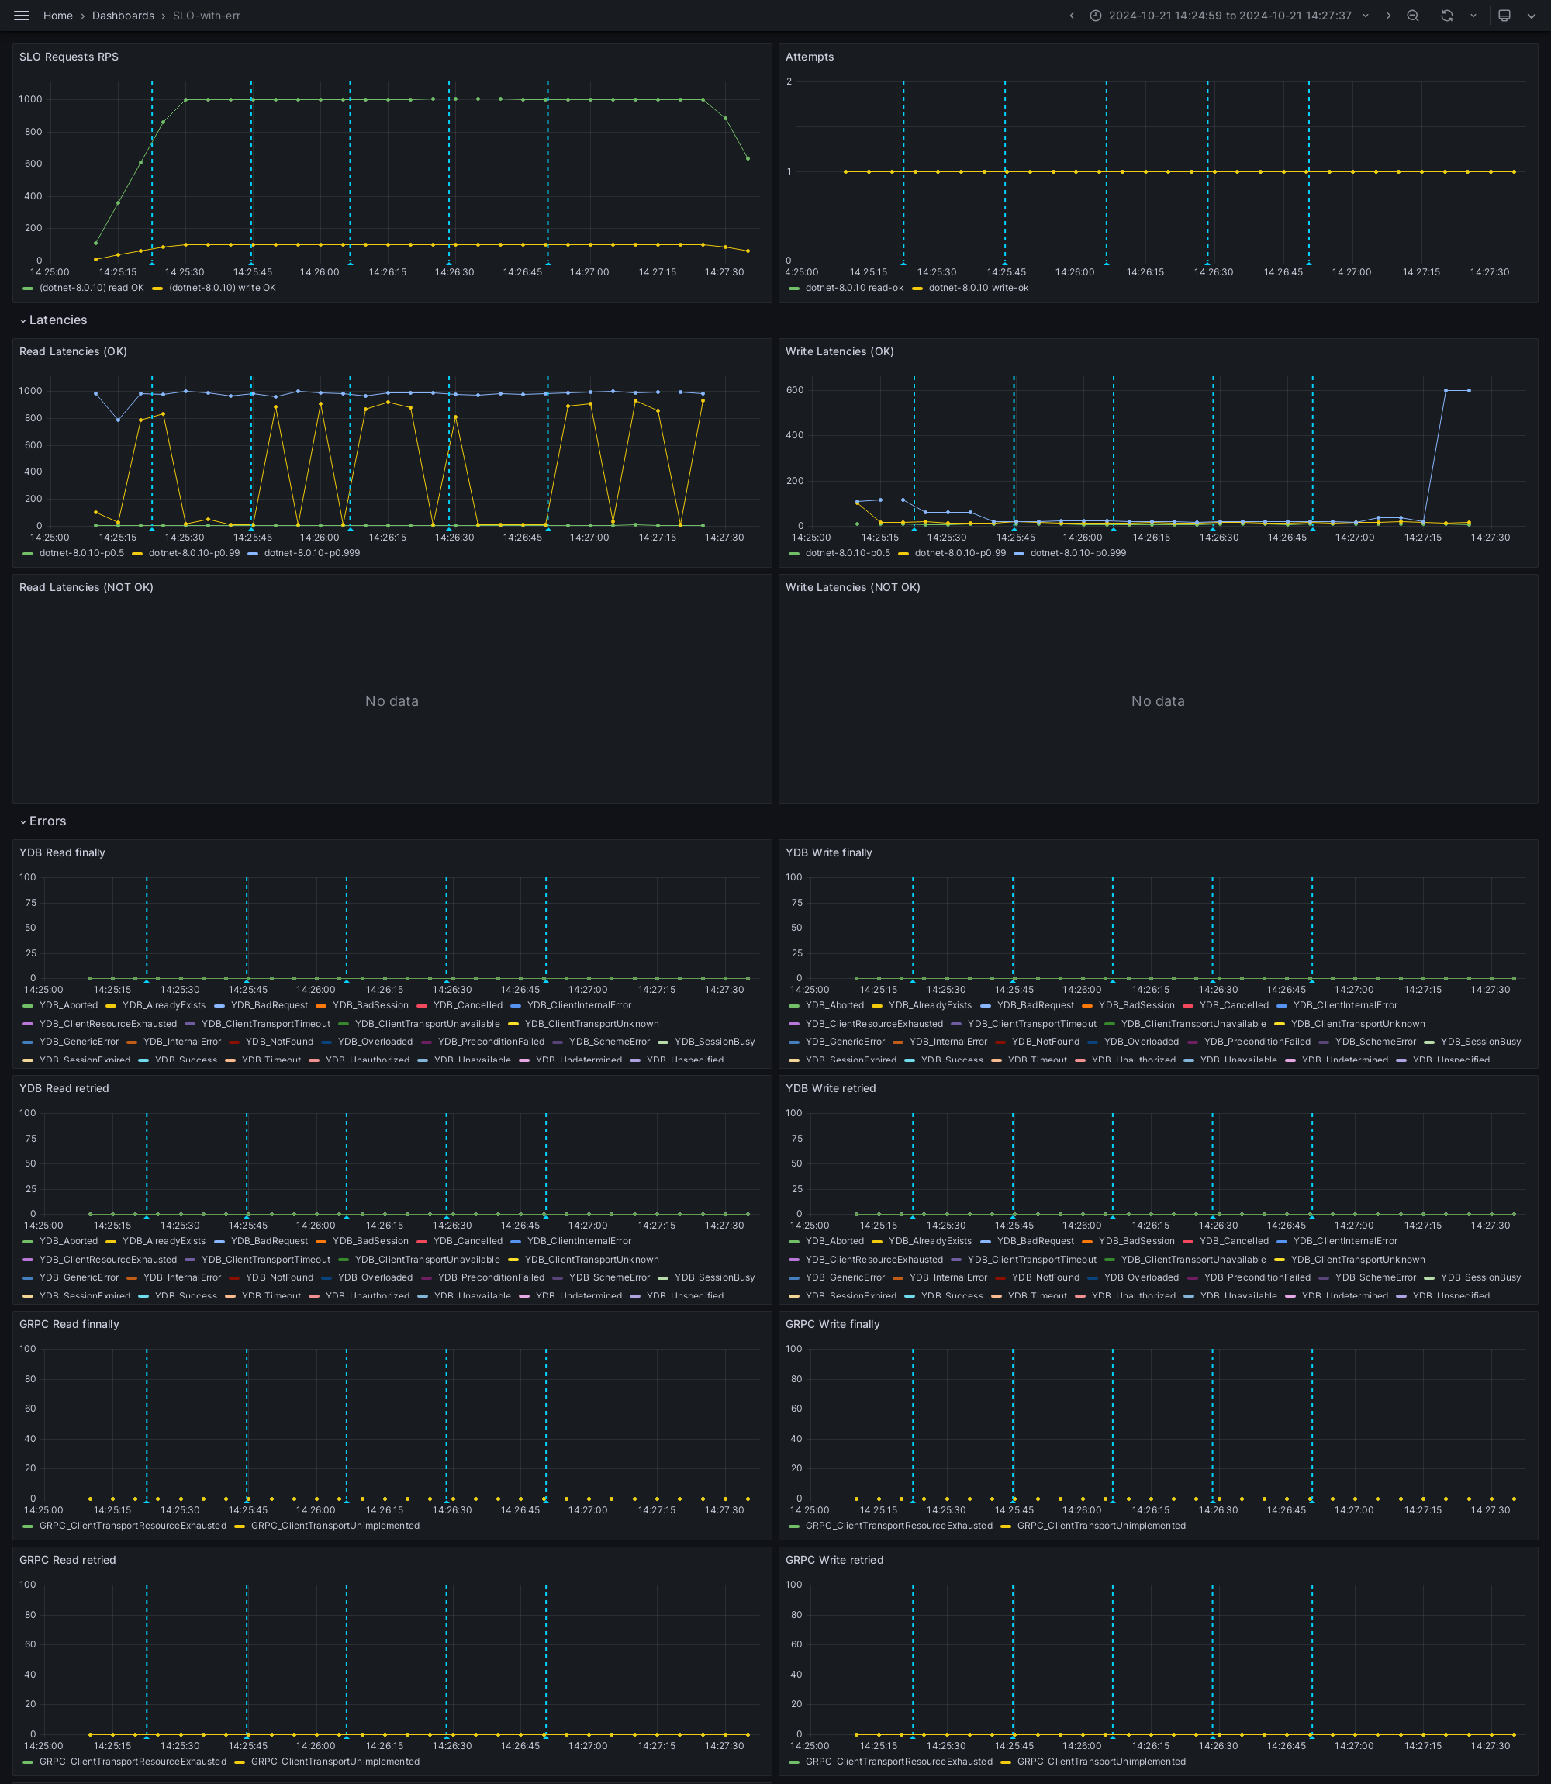Viewport: 1551px width, 1784px height.
Task: Open Write Latencies (OK) panel title menu
Action: coord(840,351)
